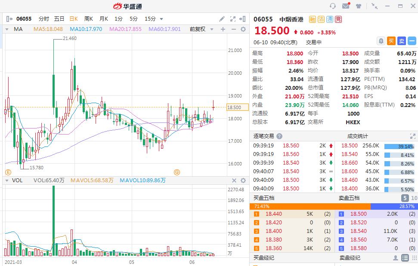This screenshot has width=418, height=266.
Task: Switch to 分时 intraday chart
Action: click(x=44, y=18)
